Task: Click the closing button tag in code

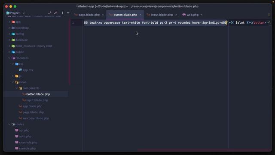Action: tap(258, 23)
